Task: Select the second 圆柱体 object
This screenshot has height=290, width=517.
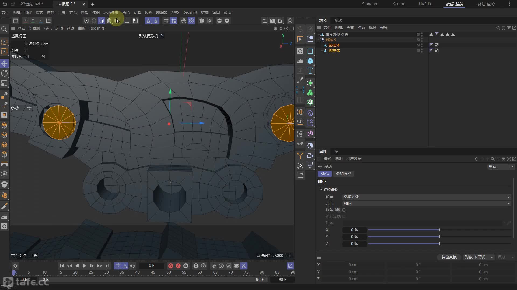Action: 334,50
